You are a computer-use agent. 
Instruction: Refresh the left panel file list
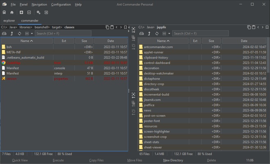tap(19, 34)
